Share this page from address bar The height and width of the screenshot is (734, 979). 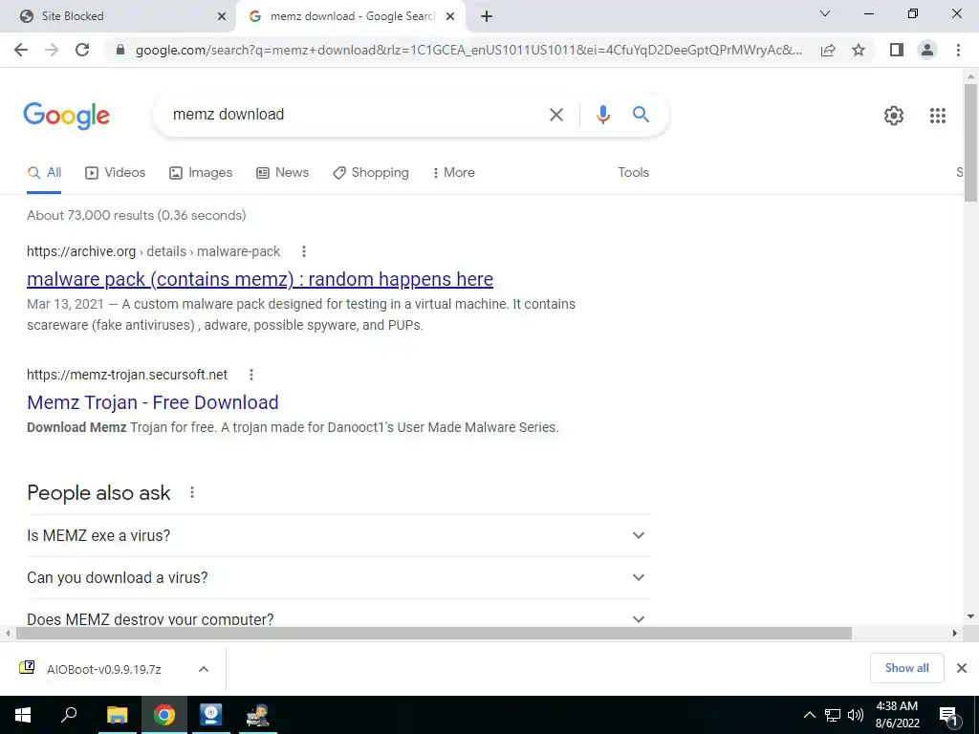(828, 50)
